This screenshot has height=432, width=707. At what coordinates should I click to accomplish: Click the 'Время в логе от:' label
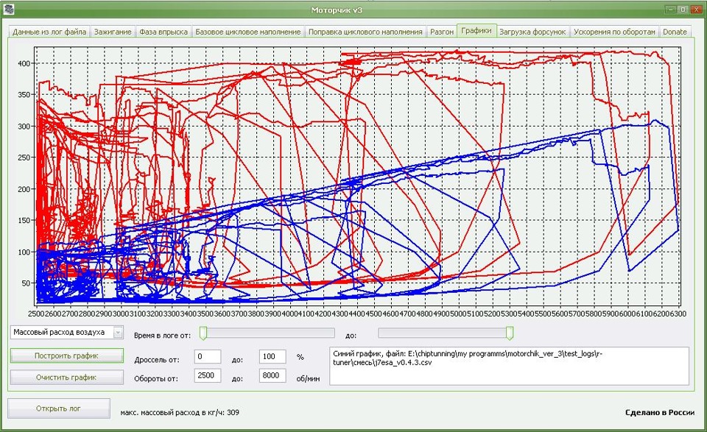pyautogui.click(x=162, y=336)
